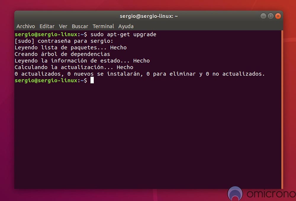The width and height of the screenshot is (296, 201).
Task: Open the Terminal menu
Action: [x=103, y=26]
